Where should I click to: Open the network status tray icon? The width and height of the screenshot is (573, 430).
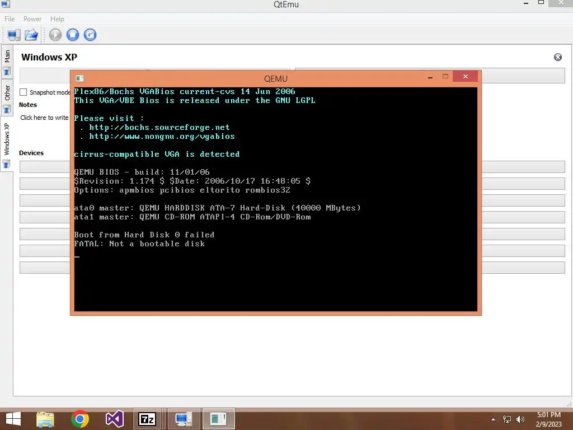click(x=507, y=419)
